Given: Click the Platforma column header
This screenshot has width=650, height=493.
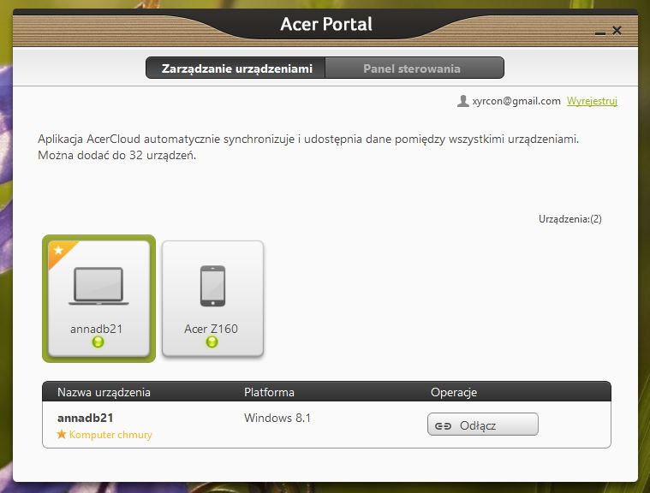Looking at the screenshot, I should point(269,392).
